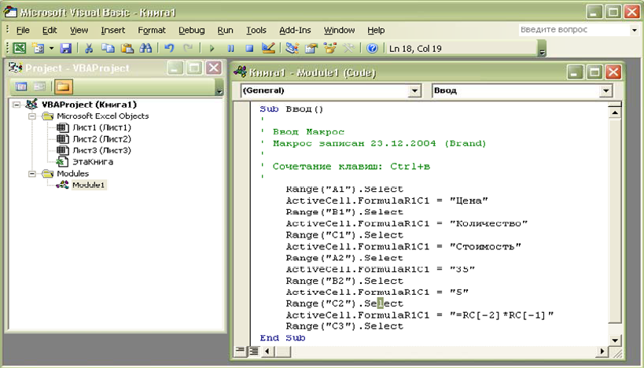Select Лист3 (Лист3) in project tree
Viewport: 644px width, 368px height.
pos(102,150)
